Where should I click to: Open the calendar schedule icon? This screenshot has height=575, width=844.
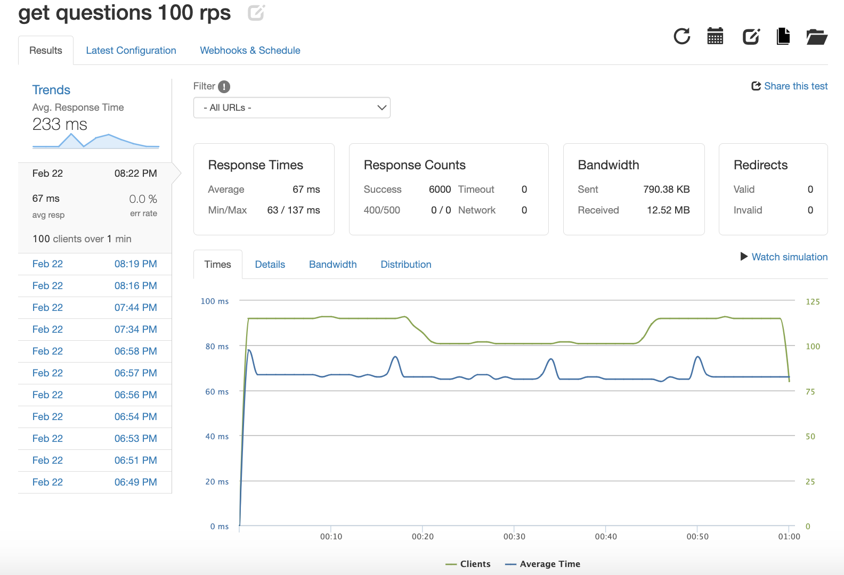point(715,36)
